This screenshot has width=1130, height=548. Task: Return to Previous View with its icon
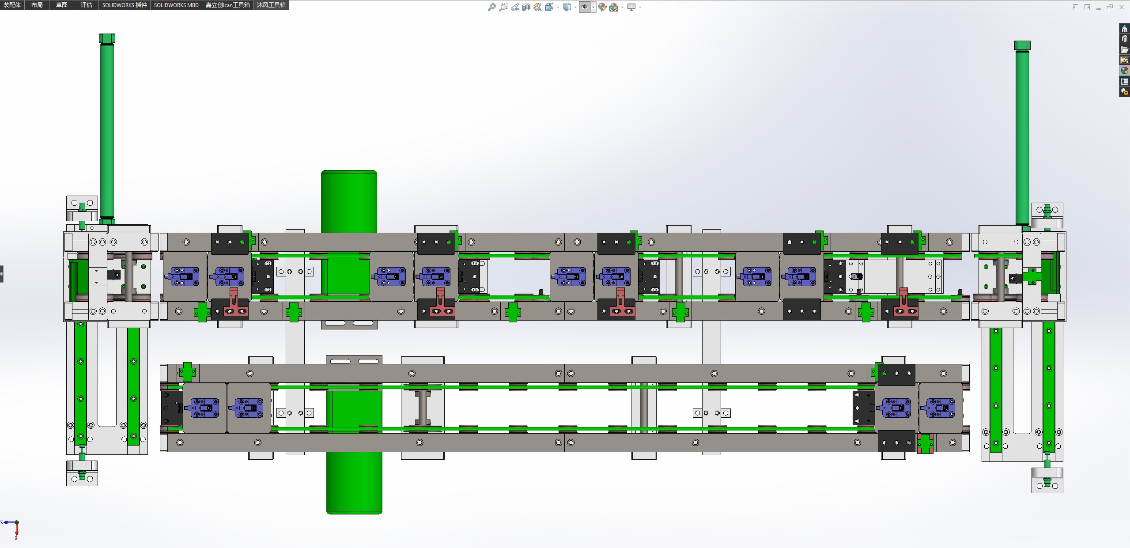(515, 7)
